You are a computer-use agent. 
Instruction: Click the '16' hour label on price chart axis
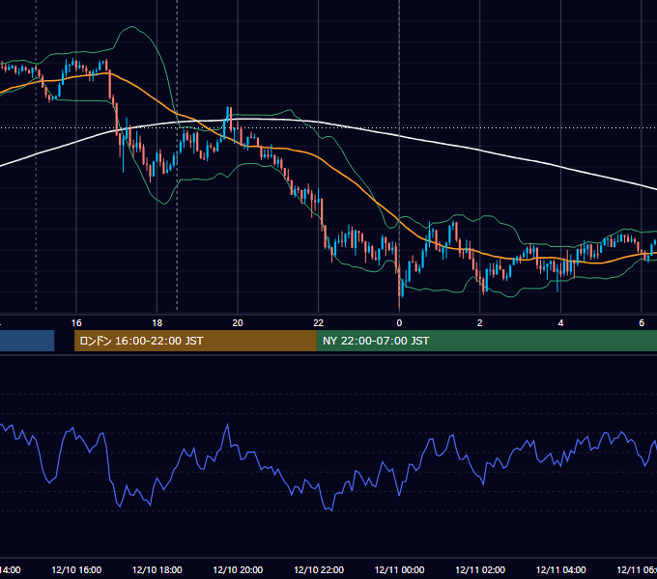[x=76, y=323]
